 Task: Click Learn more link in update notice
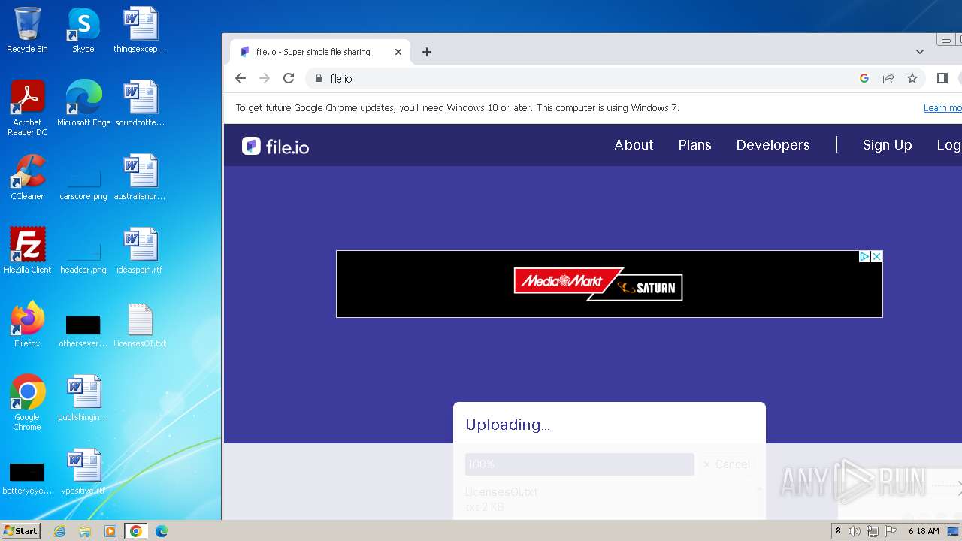[x=942, y=108]
